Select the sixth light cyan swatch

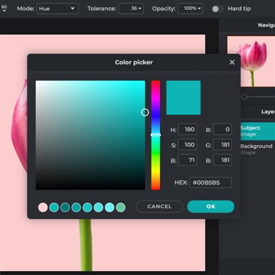(99, 207)
